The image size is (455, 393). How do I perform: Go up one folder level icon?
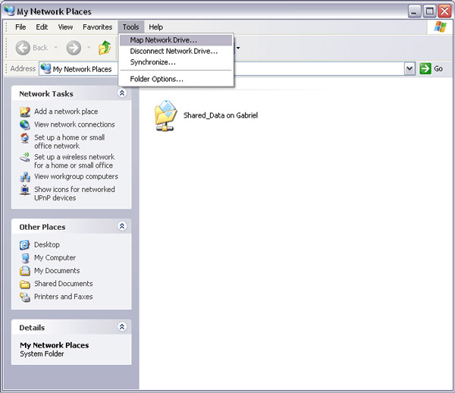point(105,48)
